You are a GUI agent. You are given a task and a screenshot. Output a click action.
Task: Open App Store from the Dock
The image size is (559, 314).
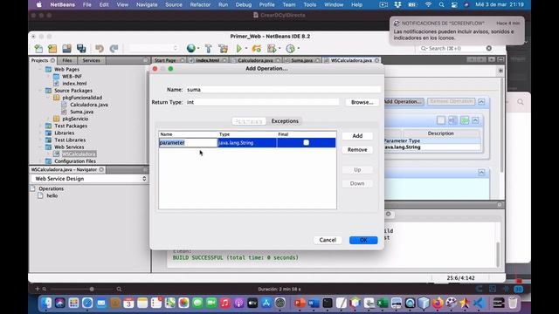[x=266, y=303]
